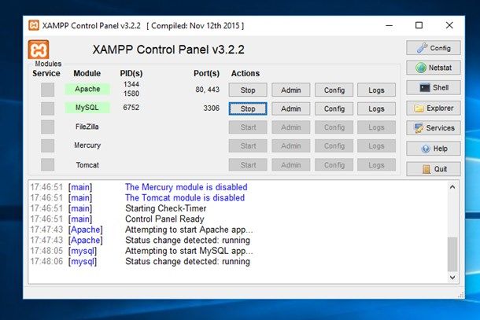Click the Tomcat Config button
Viewport: 480px width, 320px height.
(x=334, y=165)
